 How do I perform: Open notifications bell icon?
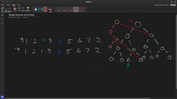tap(172, 2)
